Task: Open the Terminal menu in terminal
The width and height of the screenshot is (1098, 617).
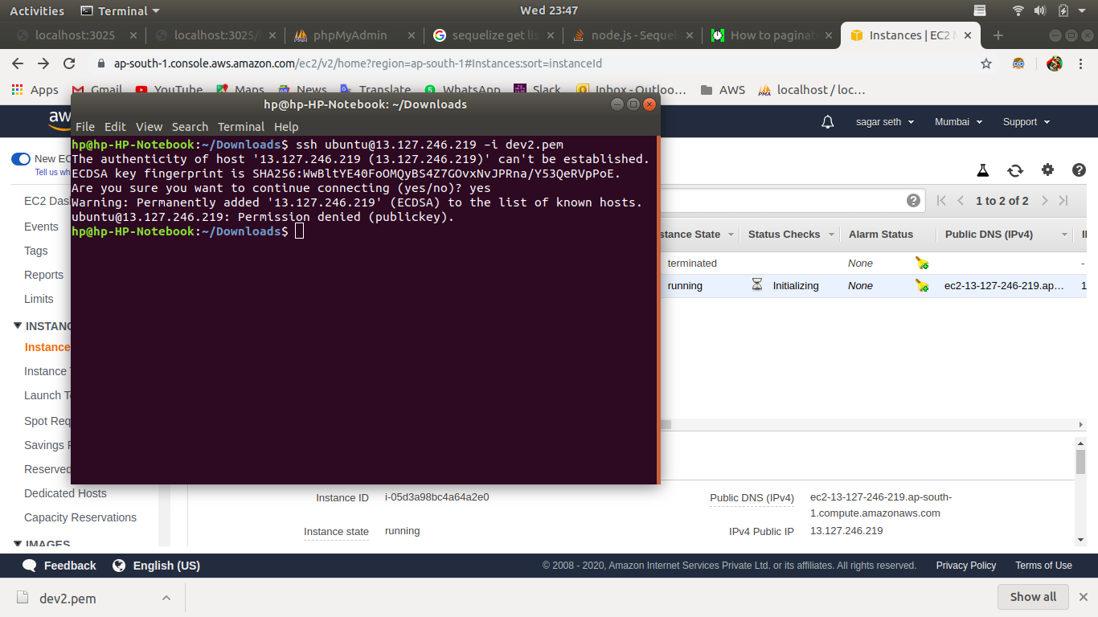Action: [240, 127]
